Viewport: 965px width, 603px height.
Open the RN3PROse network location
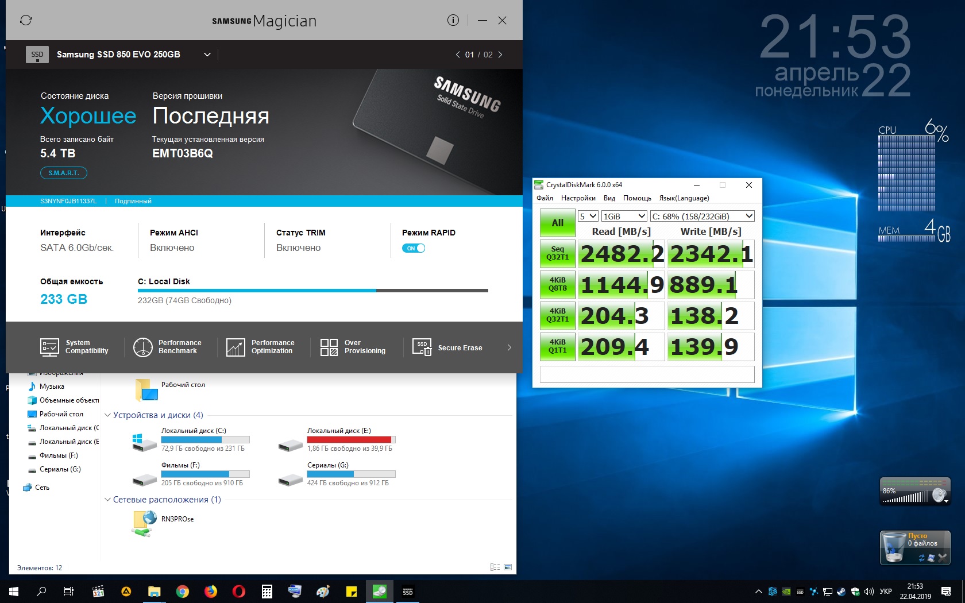(163, 523)
